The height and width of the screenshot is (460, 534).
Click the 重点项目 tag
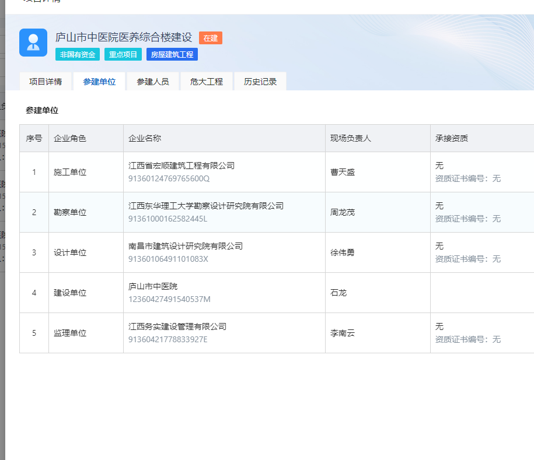pos(123,55)
